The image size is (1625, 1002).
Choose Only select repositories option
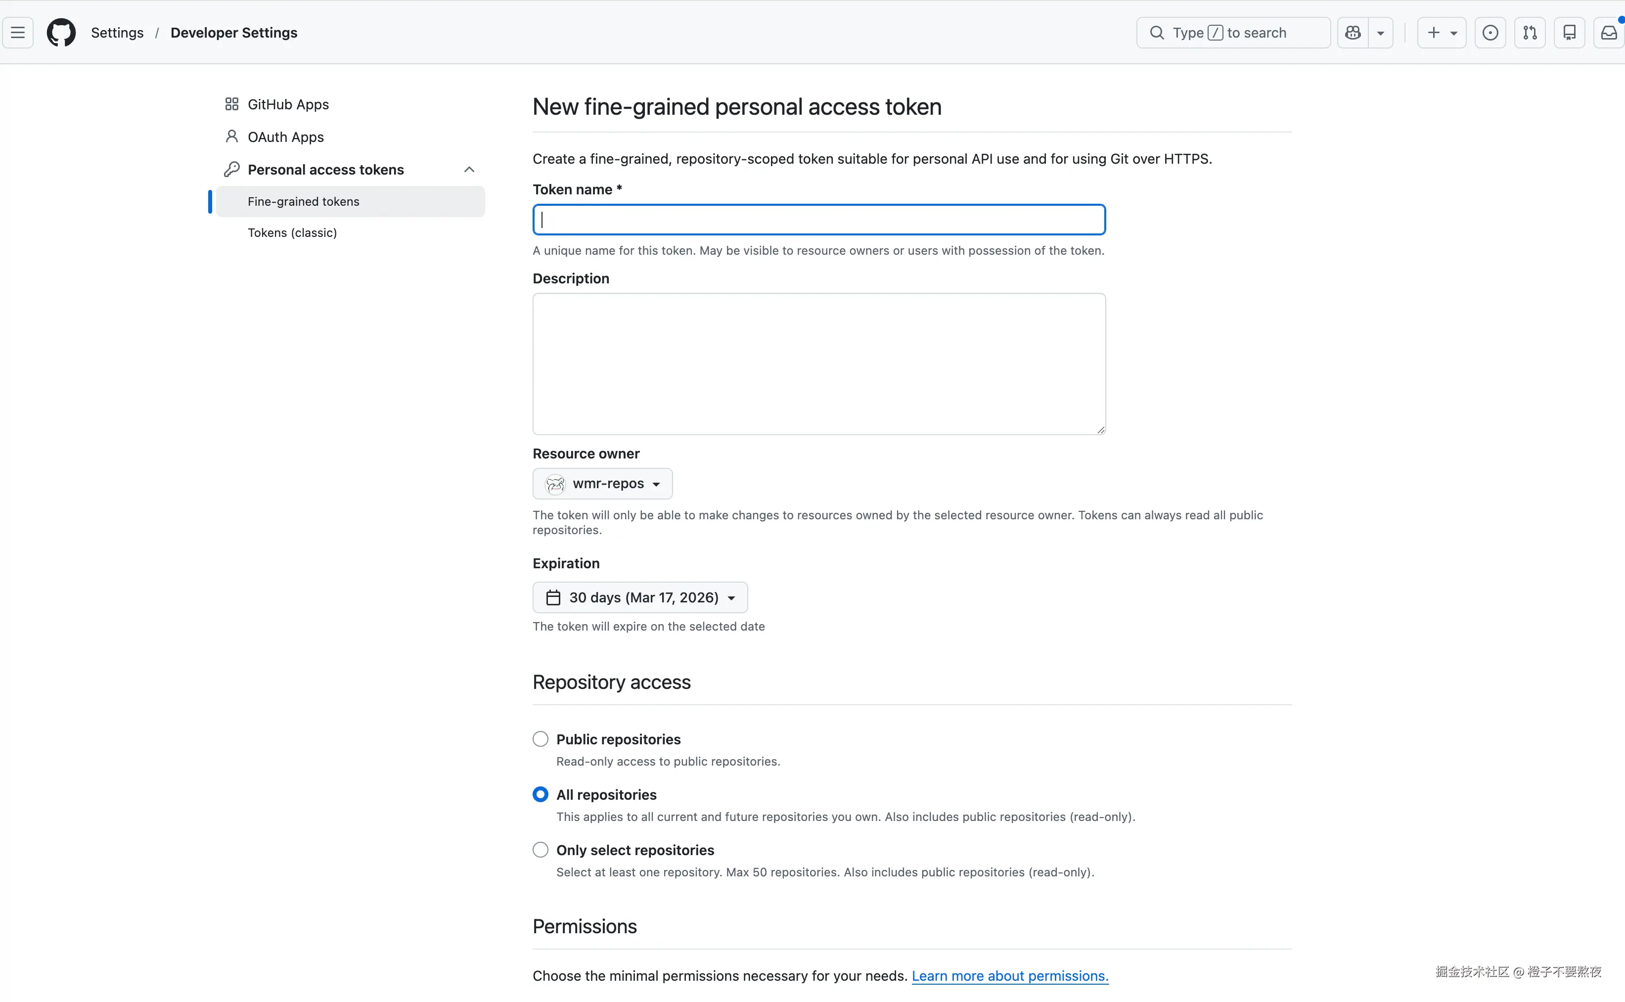(x=541, y=850)
